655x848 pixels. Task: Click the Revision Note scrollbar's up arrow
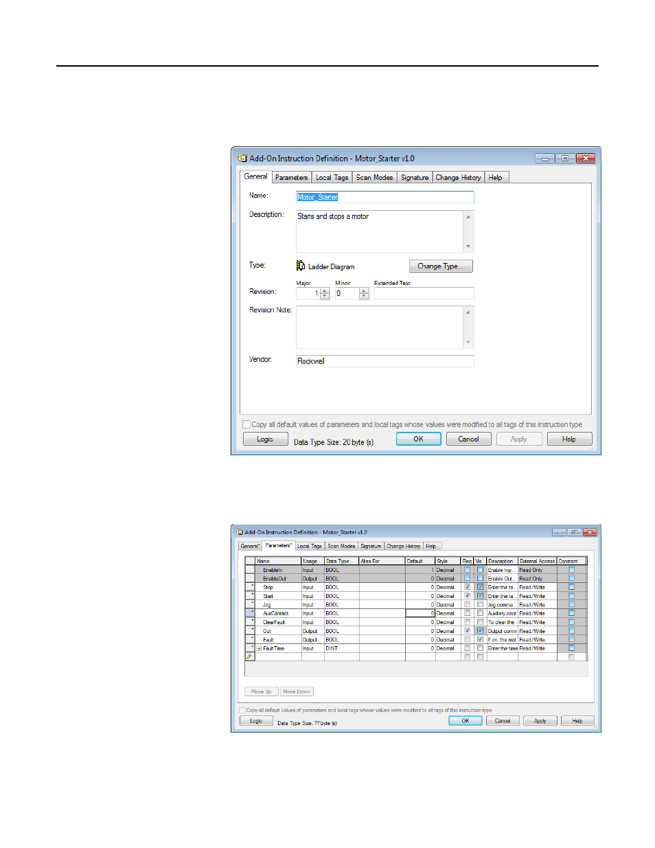[x=468, y=312]
